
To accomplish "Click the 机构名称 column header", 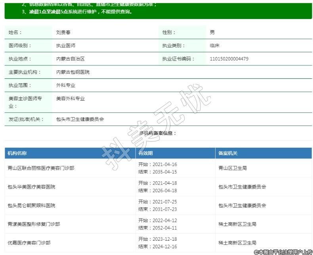I will coord(17,153).
